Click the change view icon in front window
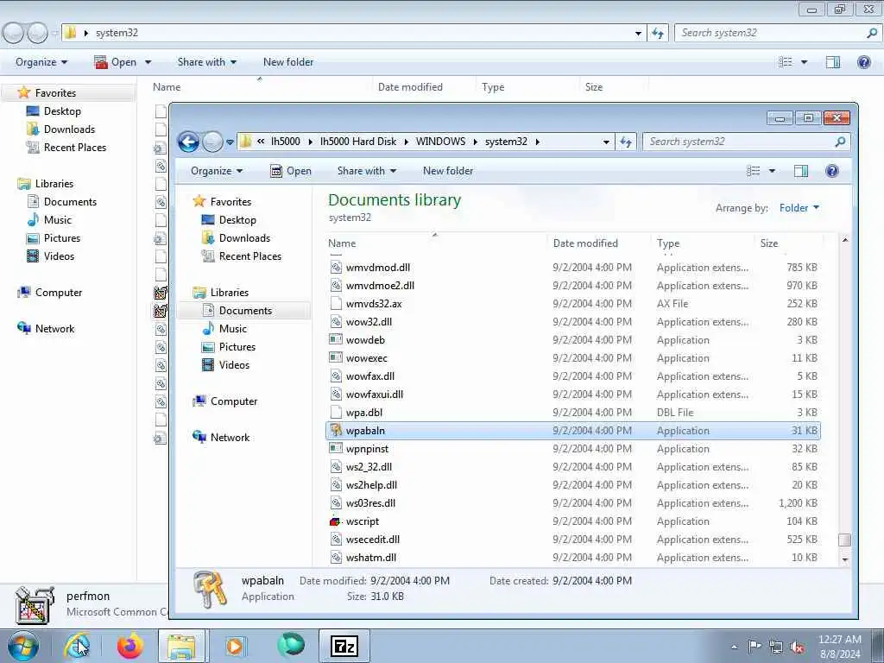This screenshot has width=884, height=663. pos(754,171)
